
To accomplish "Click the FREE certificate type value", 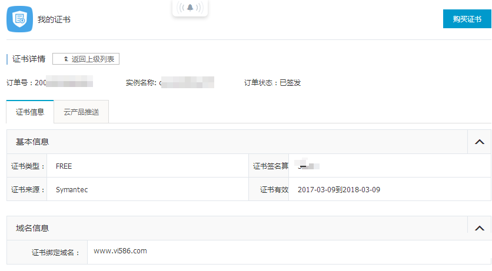I will [64, 166].
